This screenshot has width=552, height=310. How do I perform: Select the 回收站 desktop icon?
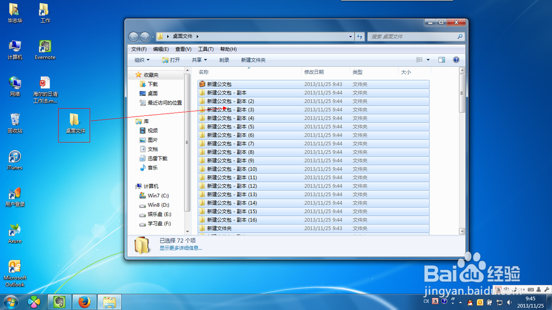click(15, 123)
